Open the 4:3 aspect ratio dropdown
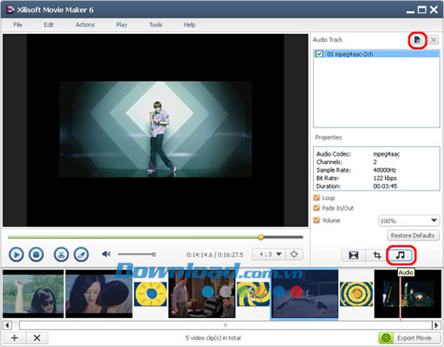This screenshot has width=444, height=347. 269,254
